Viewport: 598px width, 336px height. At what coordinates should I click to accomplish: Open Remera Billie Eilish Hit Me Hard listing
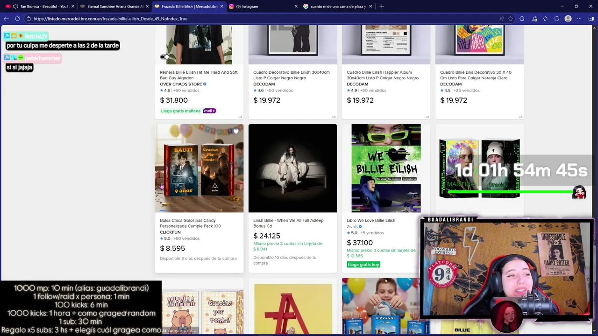coord(199,75)
